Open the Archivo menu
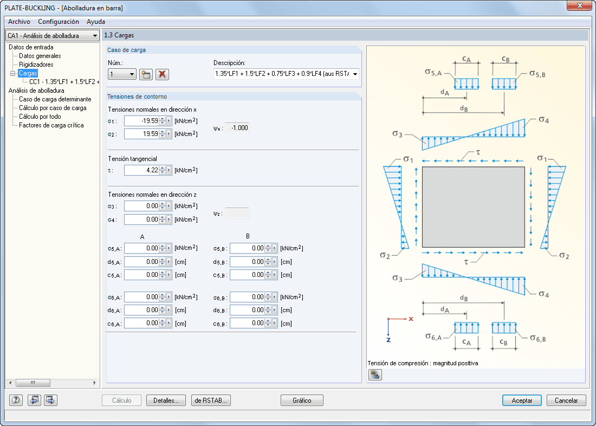 pyautogui.click(x=19, y=22)
